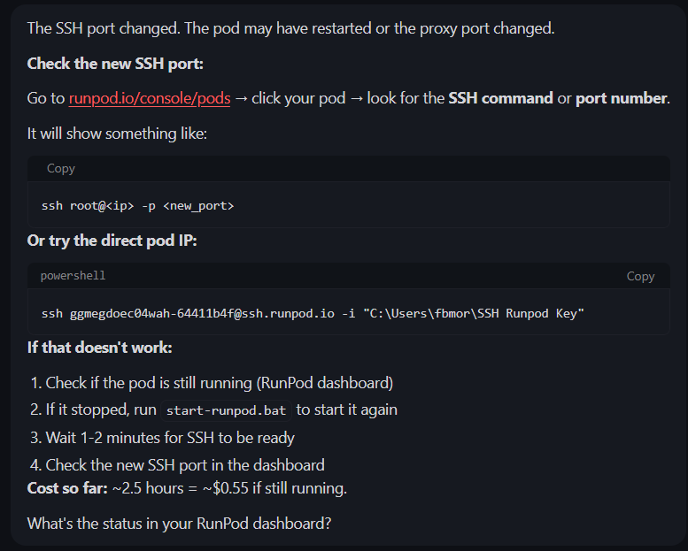Click the last list item about the dashboard

click(184, 464)
